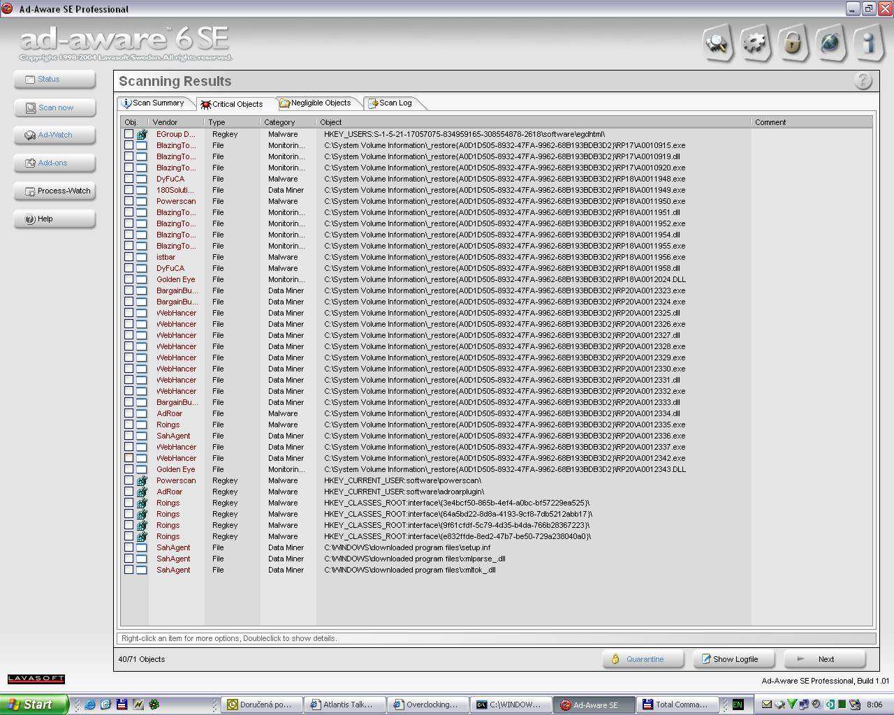Click the Quarantine button

pyautogui.click(x=643, y=659)
